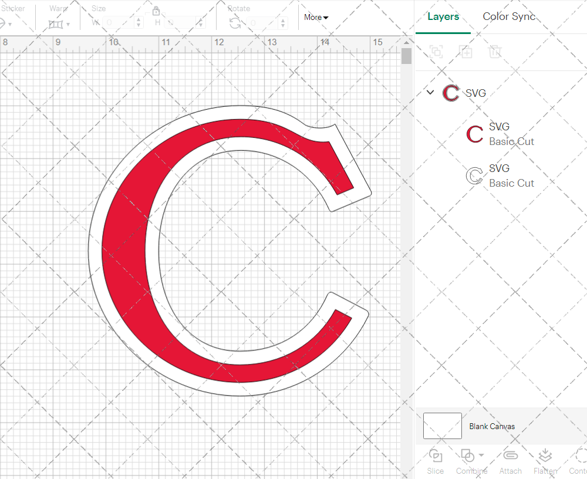This screenshot has height=479, width=587.
Task: Click the height stepper arrows
Action: pos(200,23)
